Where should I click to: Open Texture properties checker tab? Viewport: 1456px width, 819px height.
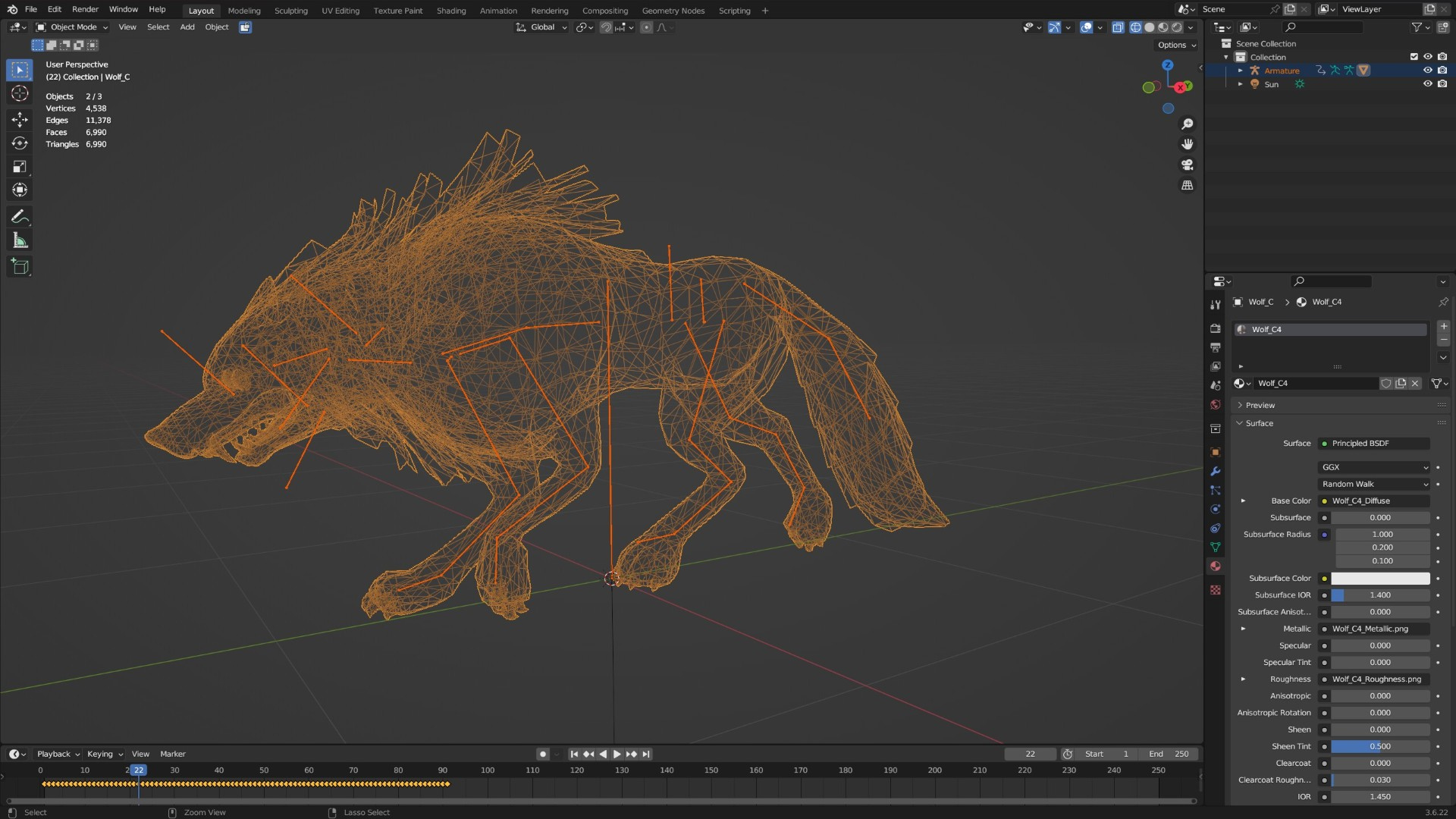pyautogui.click(x=1216, y=590)
